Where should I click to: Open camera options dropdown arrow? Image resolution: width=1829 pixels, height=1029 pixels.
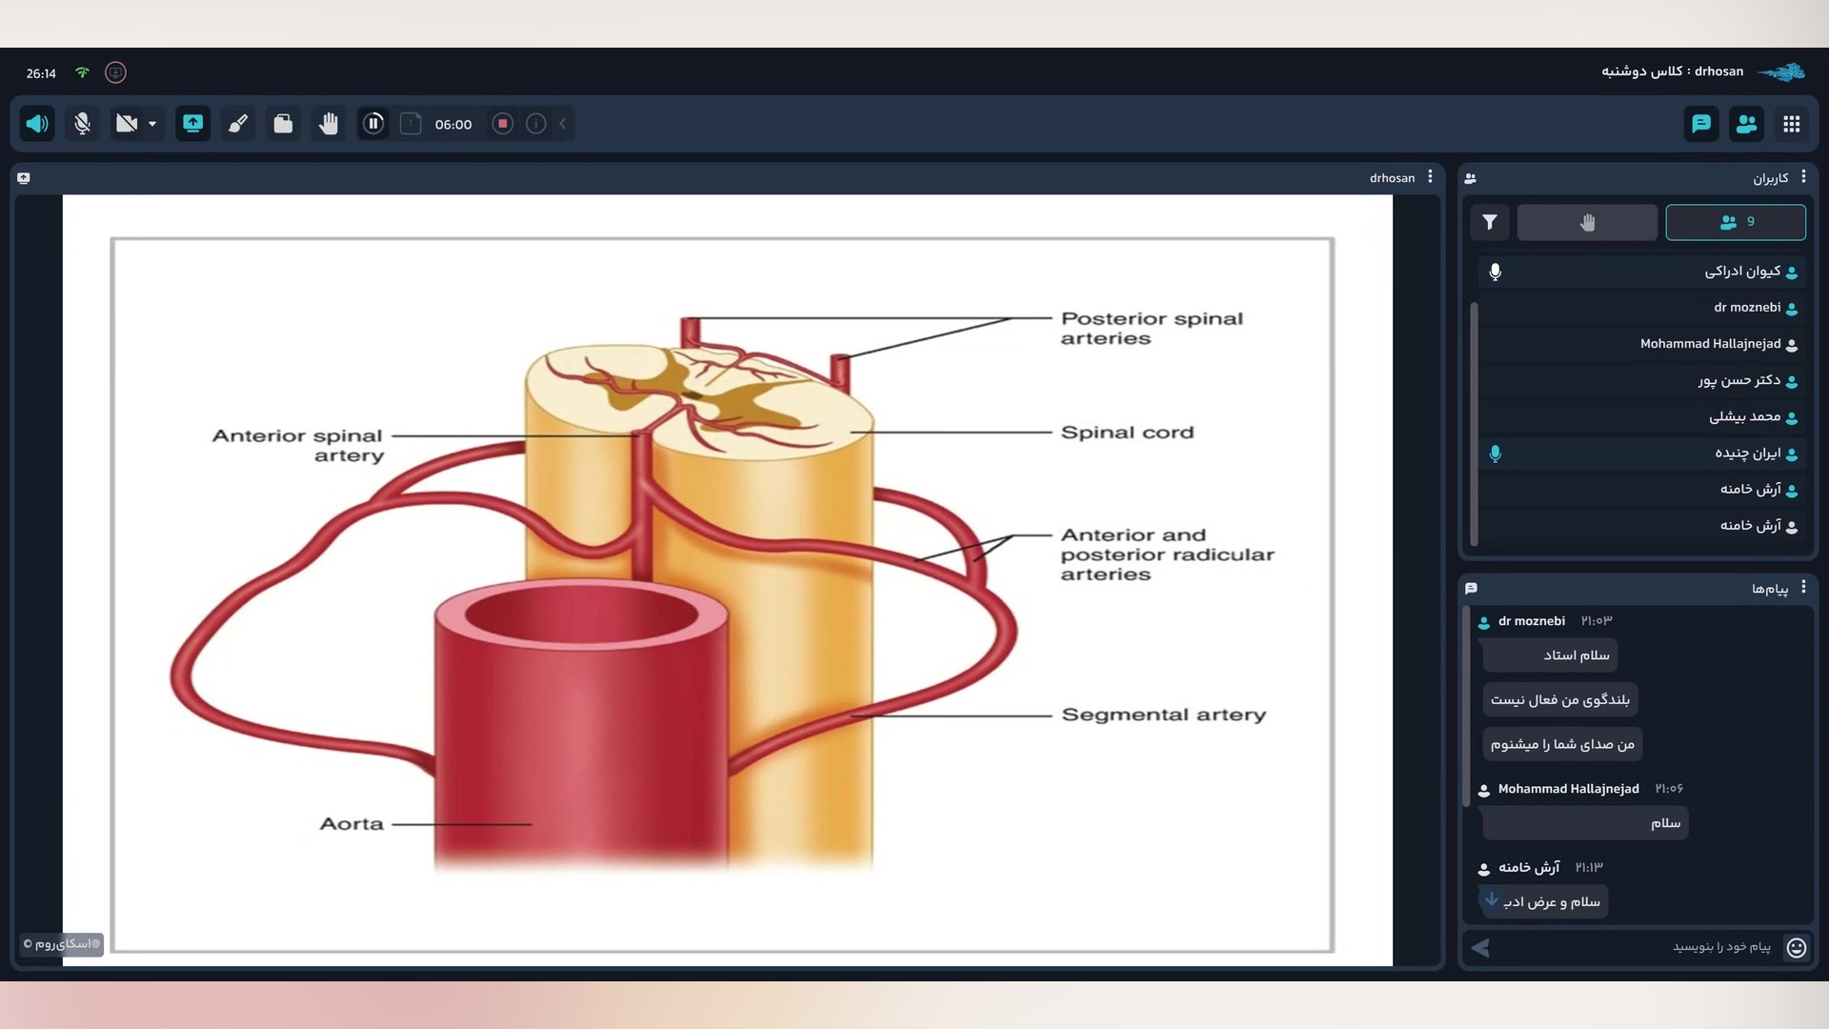(152, 124)
